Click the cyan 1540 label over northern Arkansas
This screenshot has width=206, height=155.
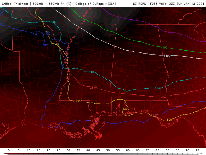tap(52, 22)
